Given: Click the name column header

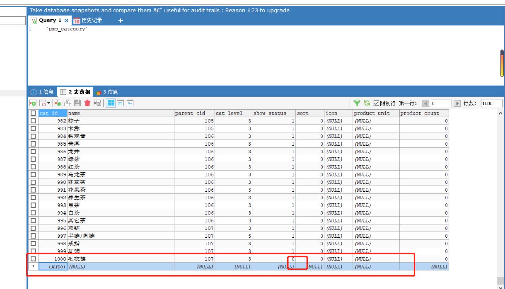Looking at the screenshot, I should (120, 113).
